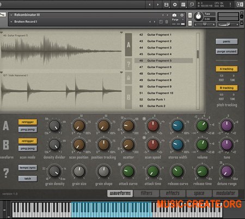Image resolution: width=245 pixels, height=219 pixels.
Task: Click the panic button
Action: point(226,42)
